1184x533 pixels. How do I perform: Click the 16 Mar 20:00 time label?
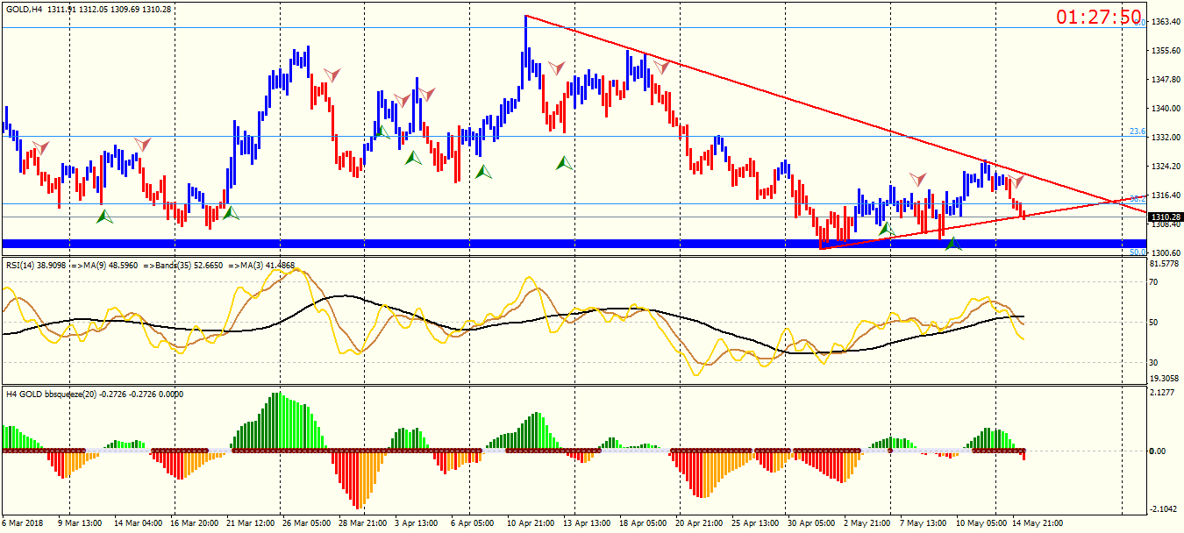coord(195,523)
